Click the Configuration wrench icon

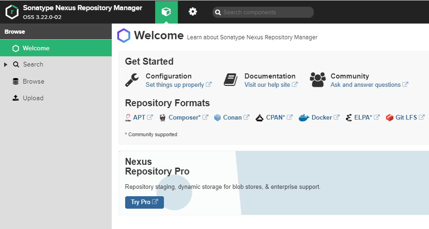pos(132,80)
